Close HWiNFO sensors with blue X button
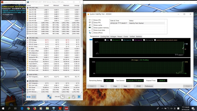 [79, 97]
